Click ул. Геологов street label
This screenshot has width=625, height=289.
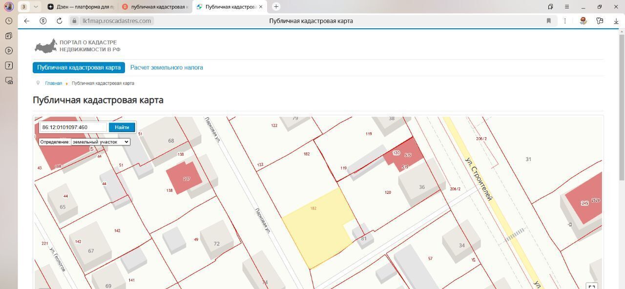click(58, 260)
